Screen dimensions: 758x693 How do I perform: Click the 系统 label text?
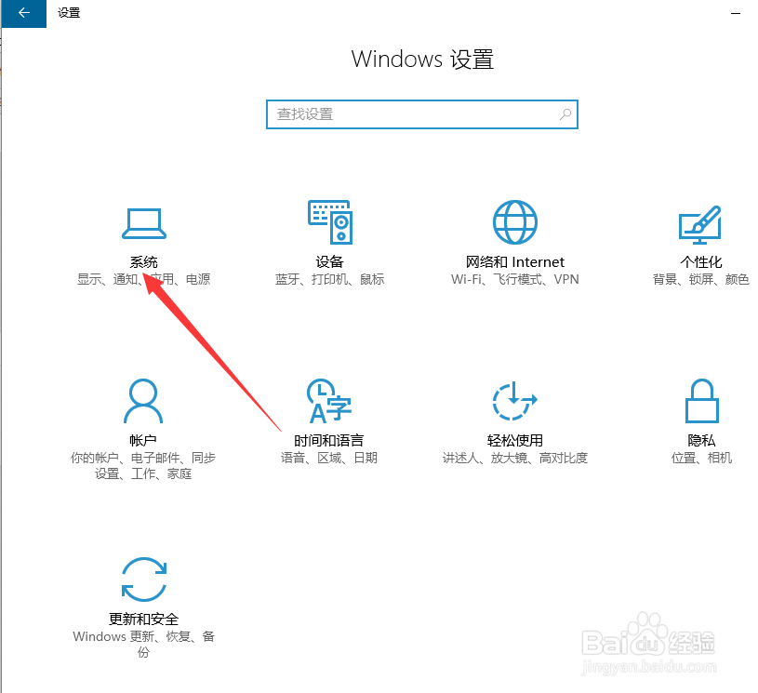pyautogui.click(x=143, y=262)
